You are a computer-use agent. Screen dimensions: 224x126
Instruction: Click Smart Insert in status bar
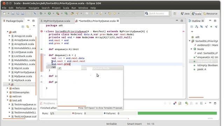[x=134, y=124]
